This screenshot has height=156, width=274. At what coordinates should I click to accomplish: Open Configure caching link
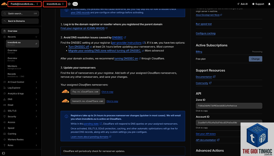coord(205,33)
